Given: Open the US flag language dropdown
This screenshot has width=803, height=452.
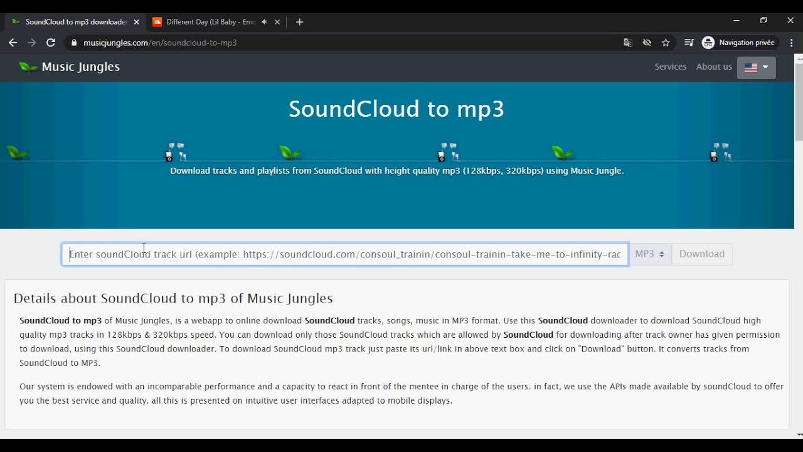Looking at the screenshot, I should tap(755, 67).
